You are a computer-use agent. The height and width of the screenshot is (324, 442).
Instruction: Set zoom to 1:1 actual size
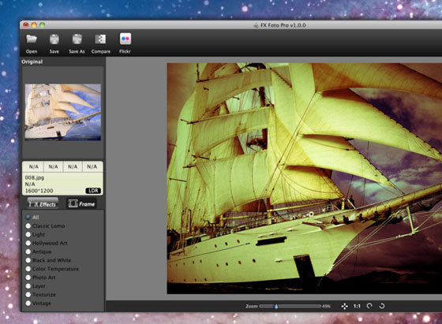pyautogui.click(x=357, y=307)
